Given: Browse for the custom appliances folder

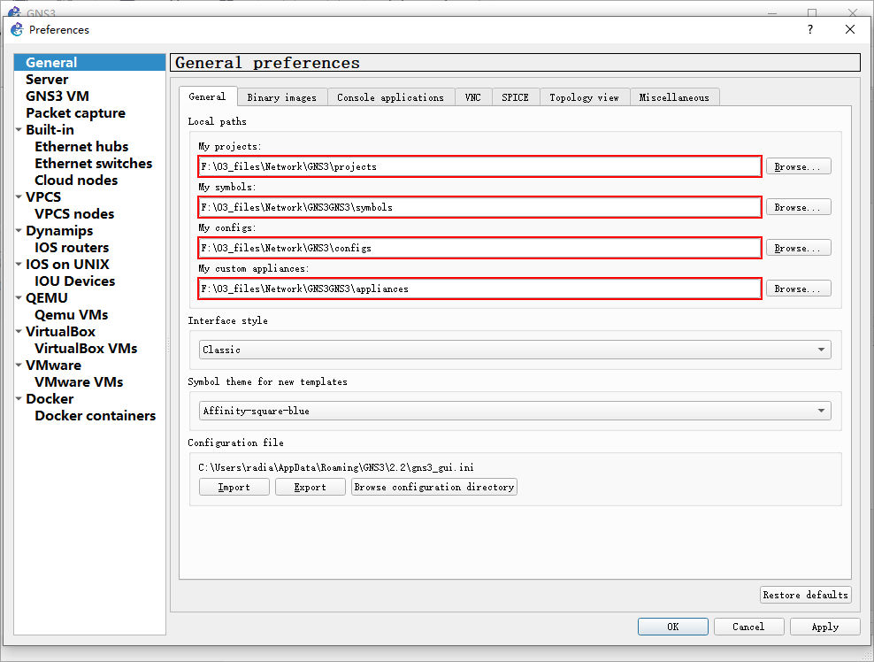Looking at the screenshot, I should coord(798,289).
